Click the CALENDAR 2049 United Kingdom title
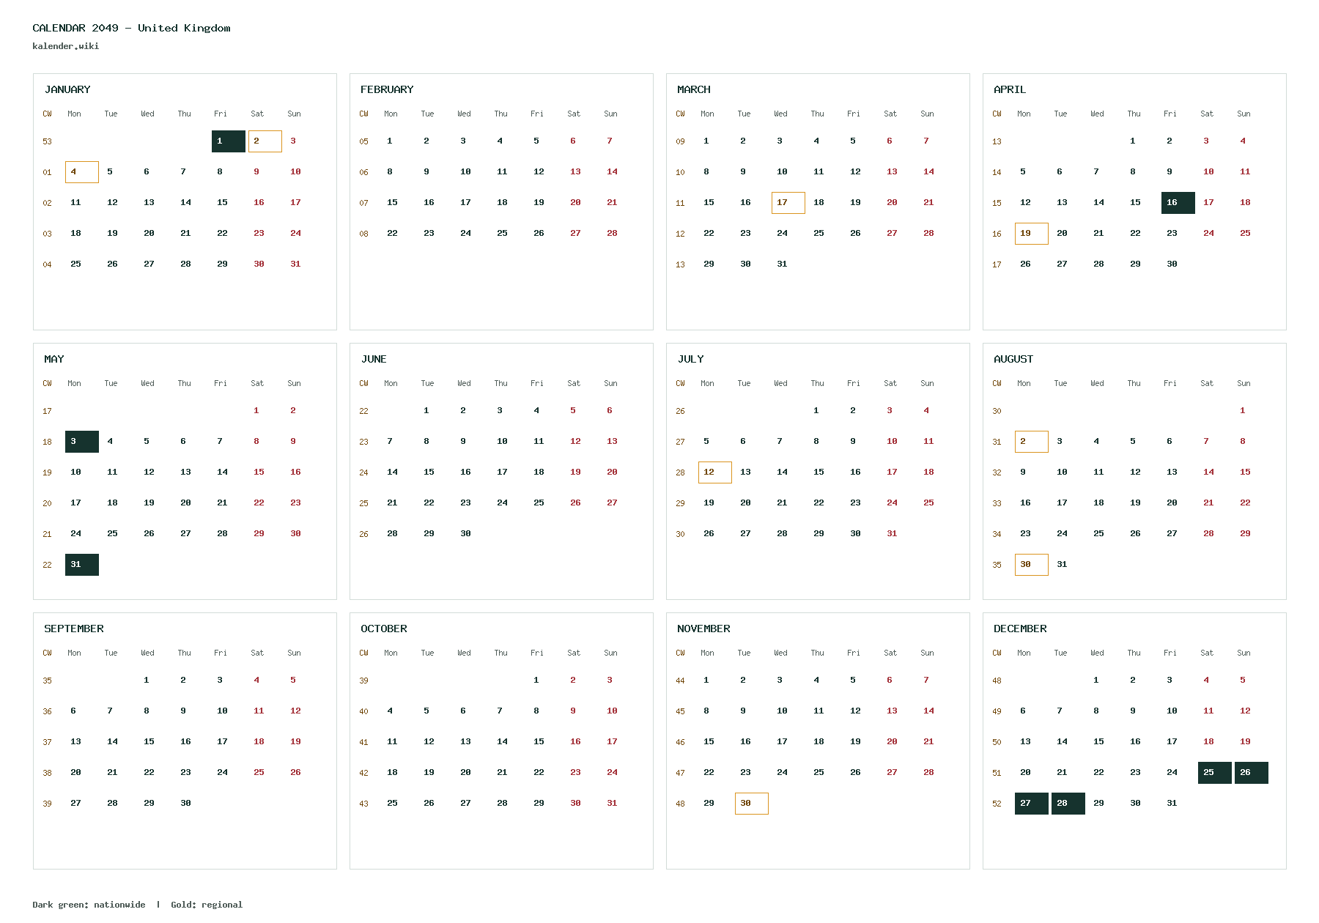 [132, 28]
